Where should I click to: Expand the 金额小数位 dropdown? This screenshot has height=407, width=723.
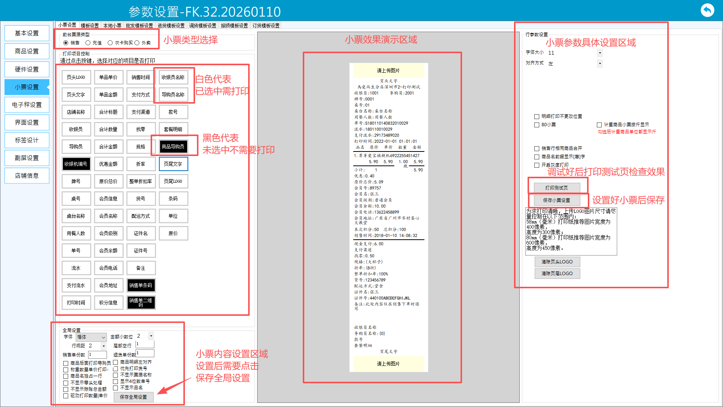pos(151,336)
